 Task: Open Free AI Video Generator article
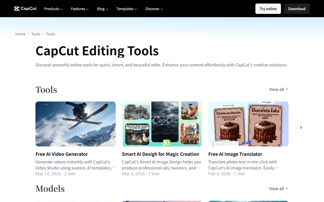point(62,154)
